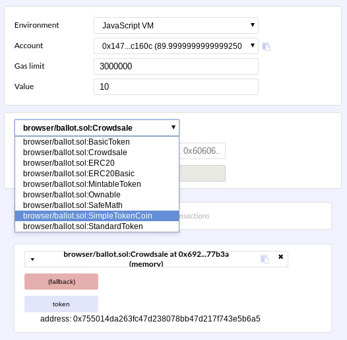Open the Environment dropdown
Image resolution: width=347 pixels, height=340 pixels.
176,26
